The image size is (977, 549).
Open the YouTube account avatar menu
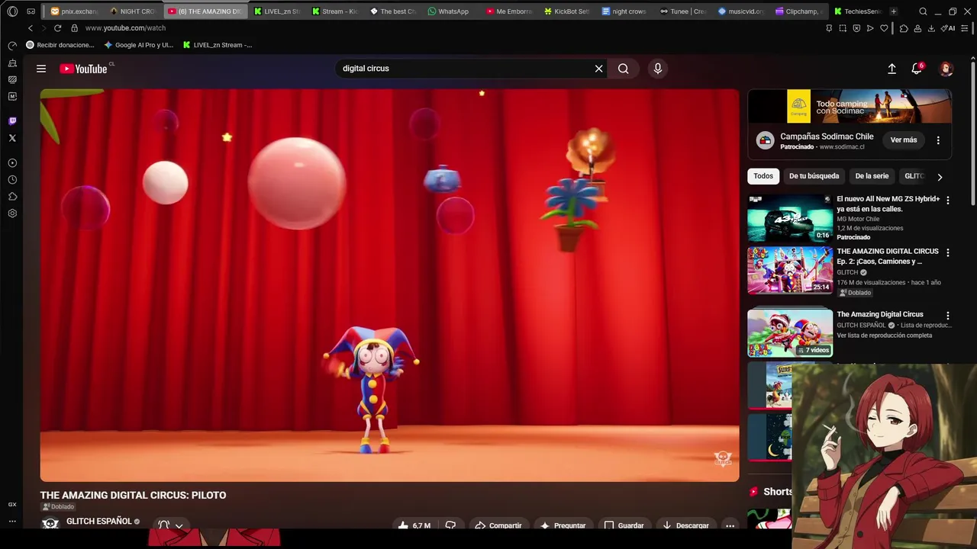(946, 69)
